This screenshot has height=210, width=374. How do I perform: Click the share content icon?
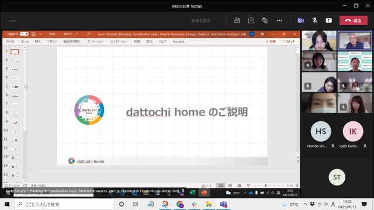[328, 20]
